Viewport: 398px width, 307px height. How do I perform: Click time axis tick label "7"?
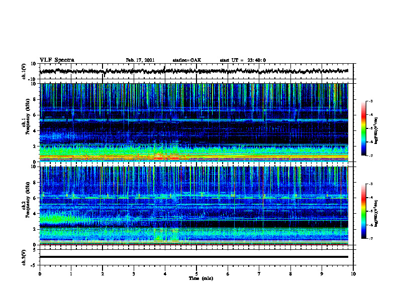(x=259, y=274)
